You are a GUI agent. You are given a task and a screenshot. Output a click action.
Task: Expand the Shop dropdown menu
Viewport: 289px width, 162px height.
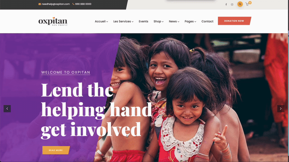[x=159, y=21]
